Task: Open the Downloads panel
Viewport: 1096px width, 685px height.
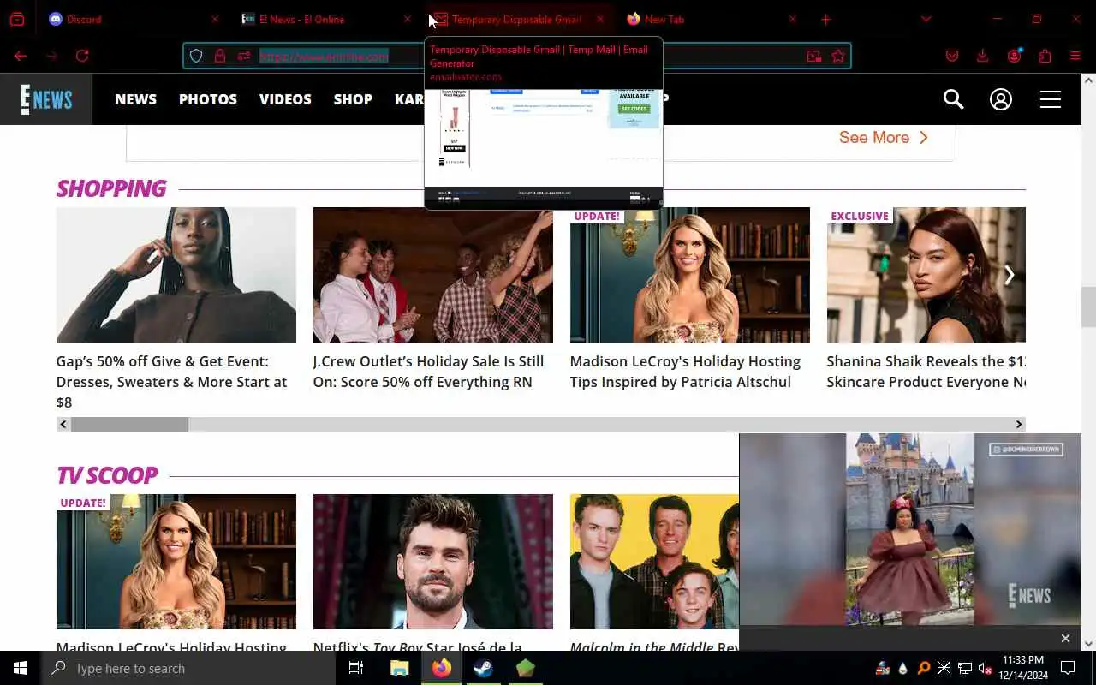Action: [x=982, y=56]
